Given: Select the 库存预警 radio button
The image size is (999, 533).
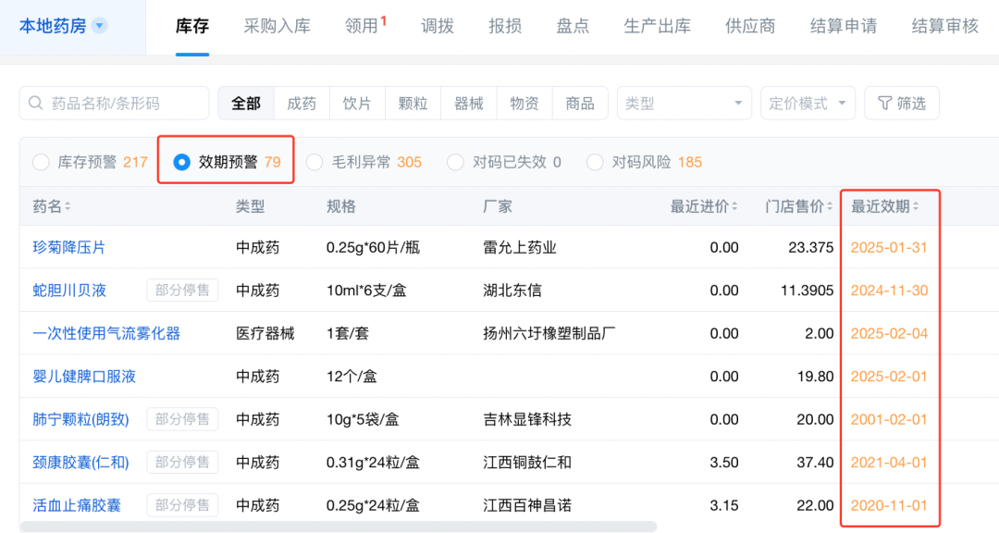Looking at the screenshot, I should (41, 162).
